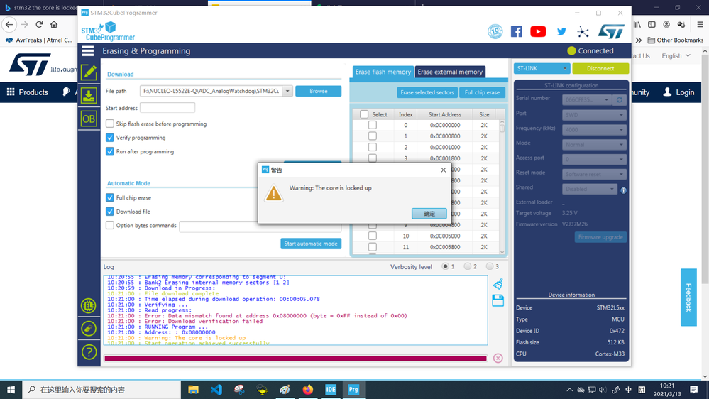
Task: Uncheck Verify programming
Action: 110,138
